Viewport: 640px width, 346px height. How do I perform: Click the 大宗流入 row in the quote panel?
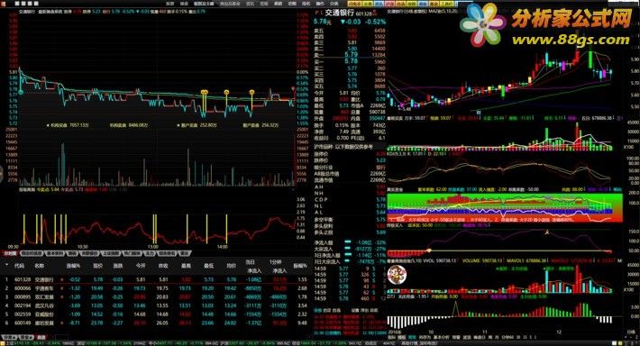click(350, 249)
